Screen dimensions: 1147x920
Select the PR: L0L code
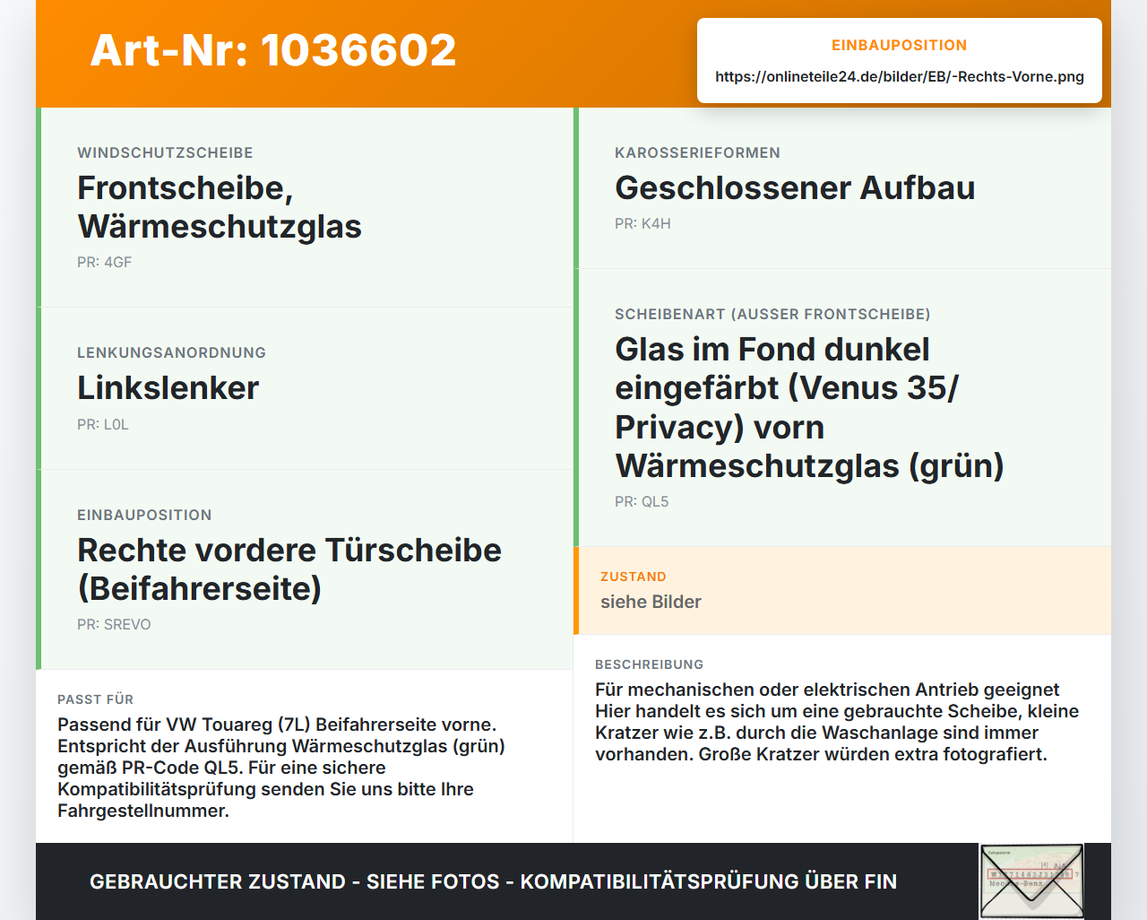pyautogui.click(x=103, y=424)
